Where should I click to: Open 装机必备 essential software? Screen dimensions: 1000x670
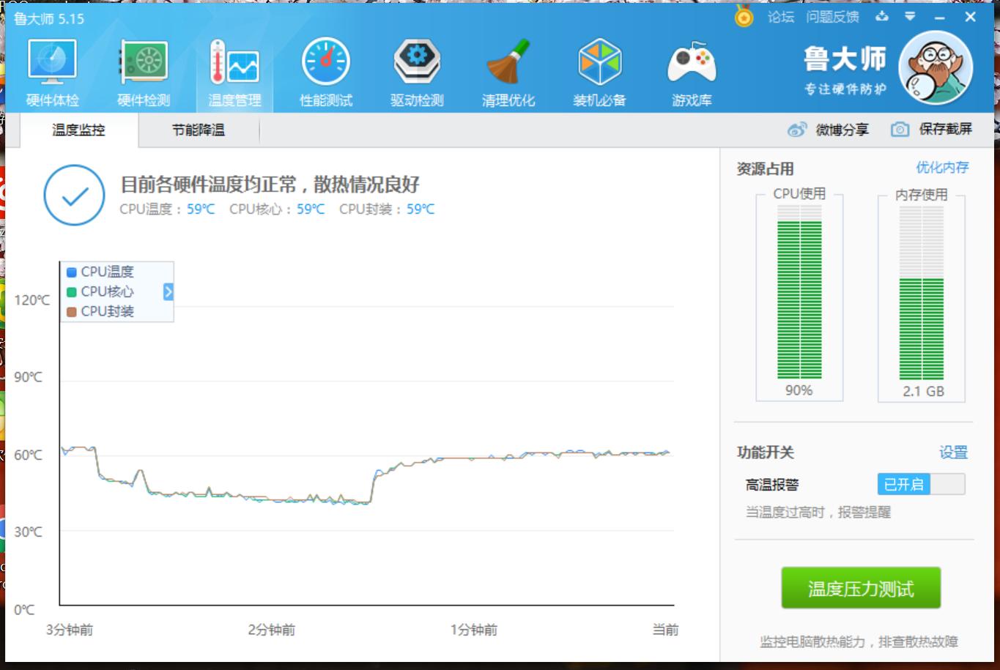(600, 70)
